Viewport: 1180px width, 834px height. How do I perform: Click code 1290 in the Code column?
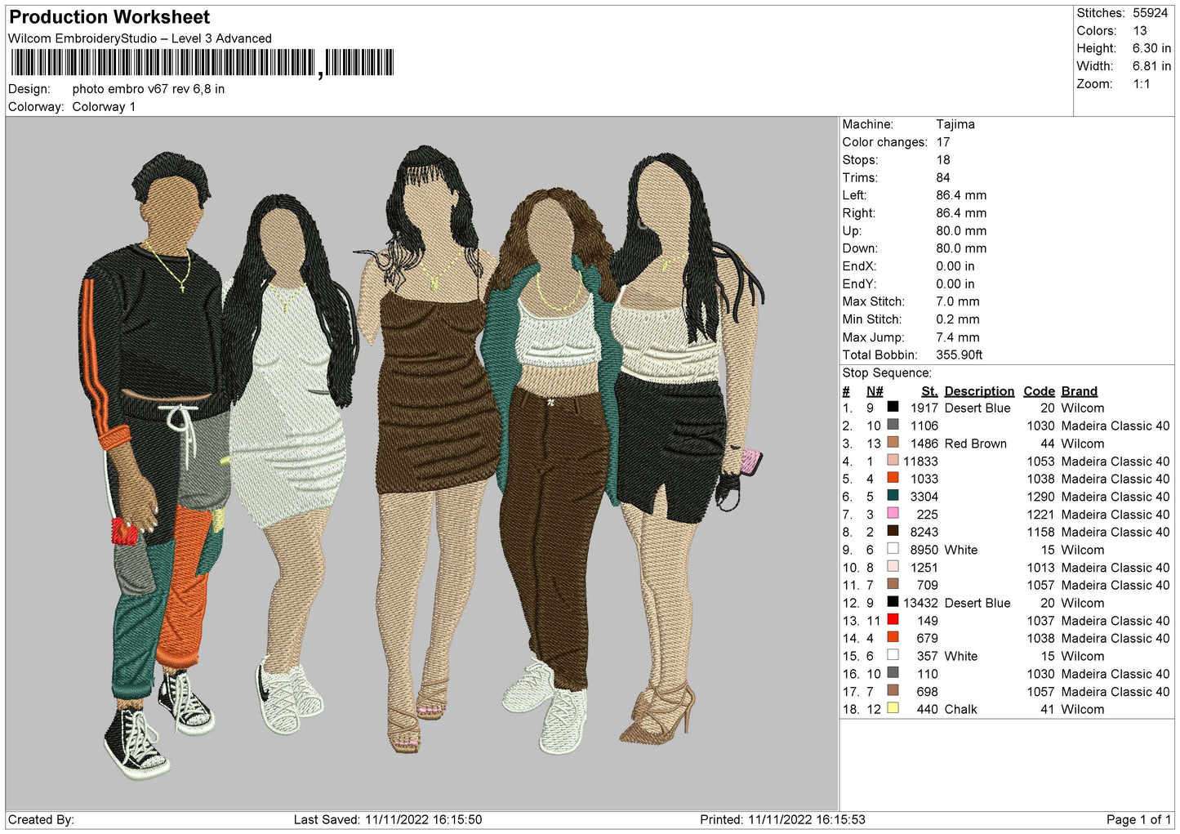(x=1041, y=497)
